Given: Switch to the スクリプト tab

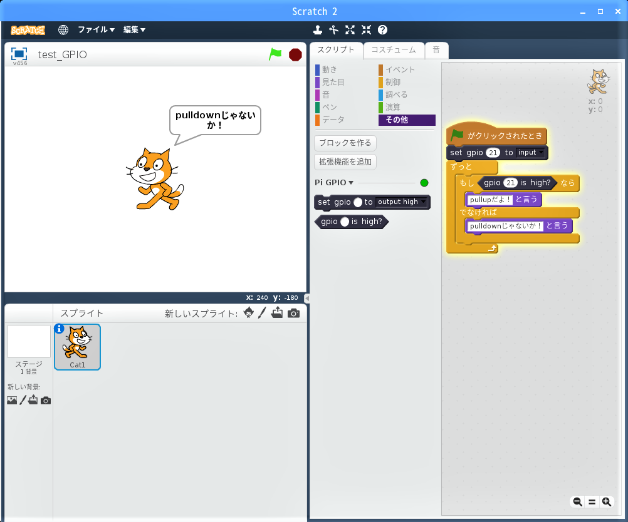Looking at the screenshot, I should tap(336, 50).
